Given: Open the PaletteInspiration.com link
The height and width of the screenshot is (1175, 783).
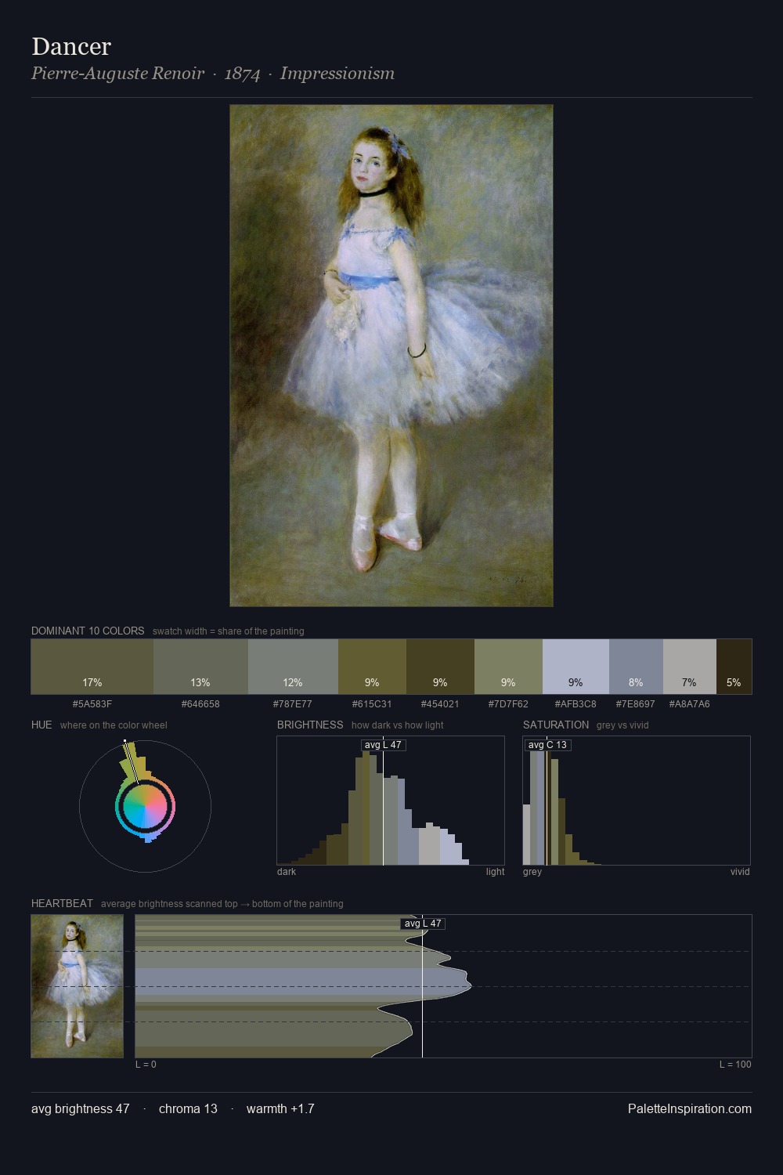Looking at the screenshot, I should click(690, 1109).
